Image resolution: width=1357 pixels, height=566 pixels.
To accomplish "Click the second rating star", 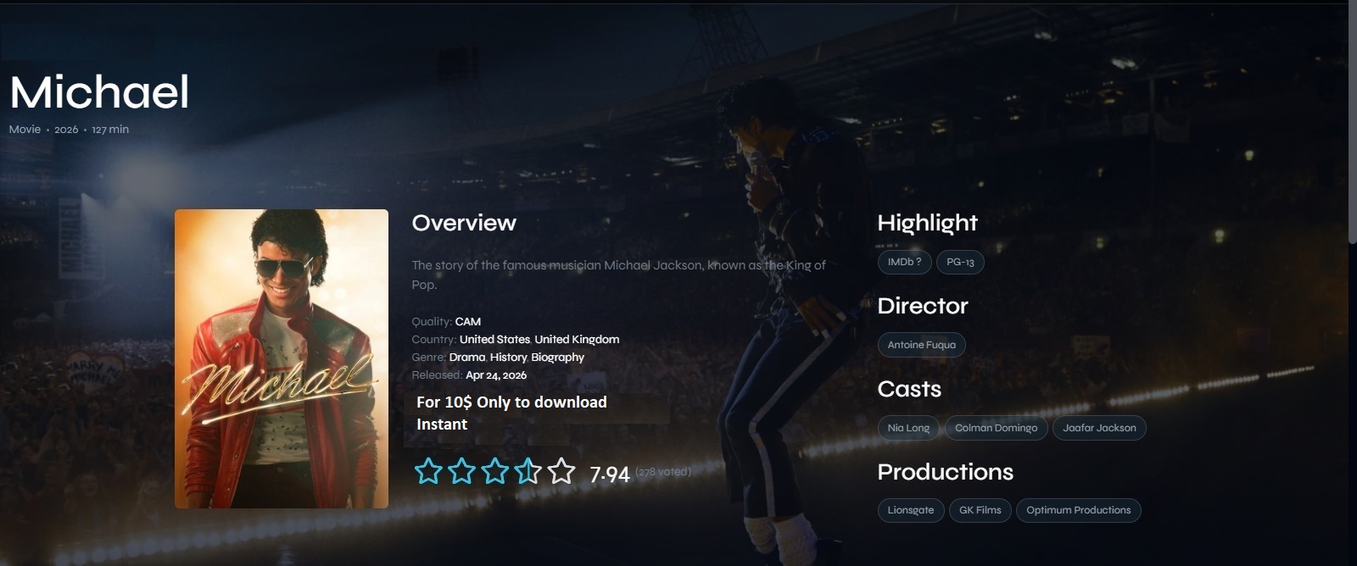I will (x=461, y=471).
